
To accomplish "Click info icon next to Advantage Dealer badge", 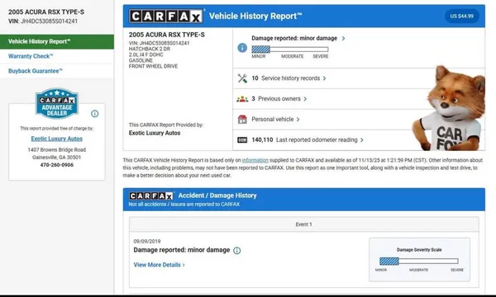I will pyautogui.click(x=94, y=114).
